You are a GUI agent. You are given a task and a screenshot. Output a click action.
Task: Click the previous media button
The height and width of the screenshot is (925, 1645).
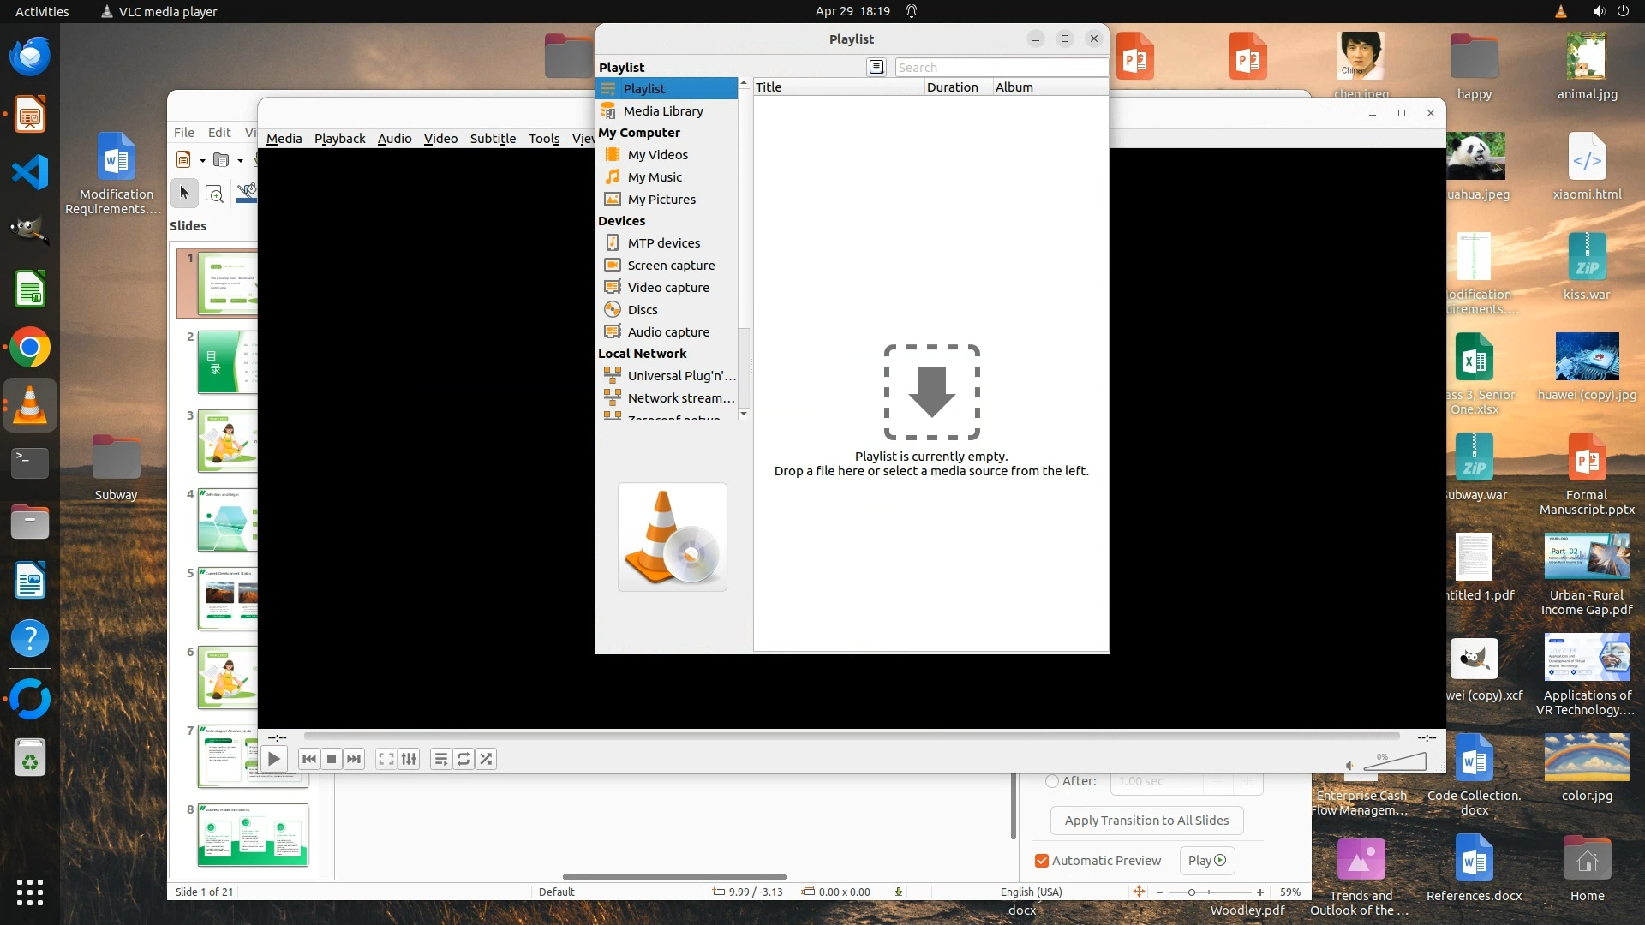pyautogui.click(x=309, y=759)
